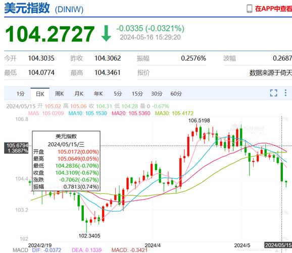Click the chart high label 106.5198
Image resolution: width=292 pixels, height=253 pixels.
[199, 120]
